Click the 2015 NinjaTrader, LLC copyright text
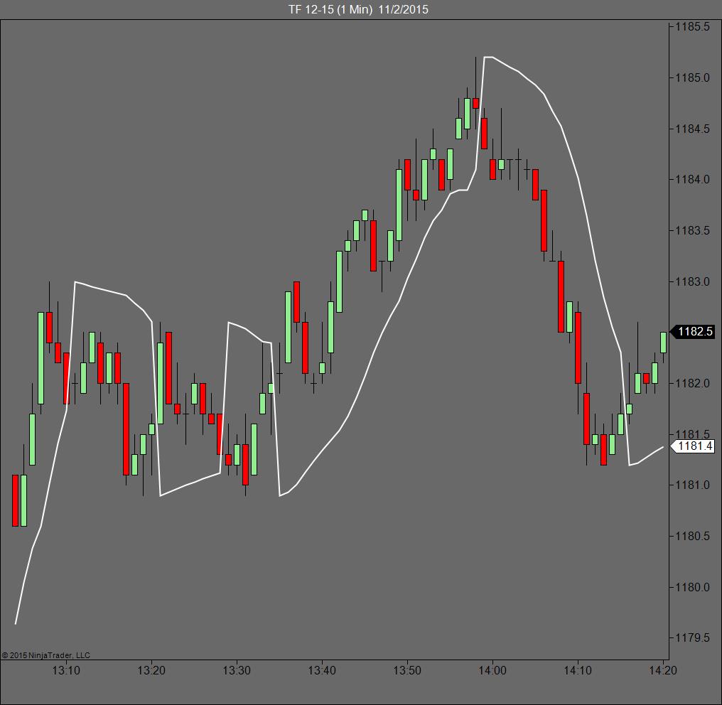 [x=45, y=655]
